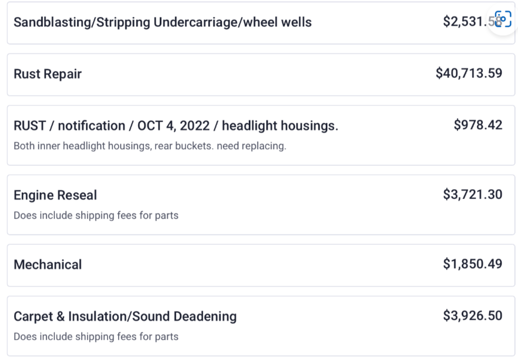Click 'OCT 4, 2022' in RUST notification title
The image size is (518, 364).
(173, 126)
